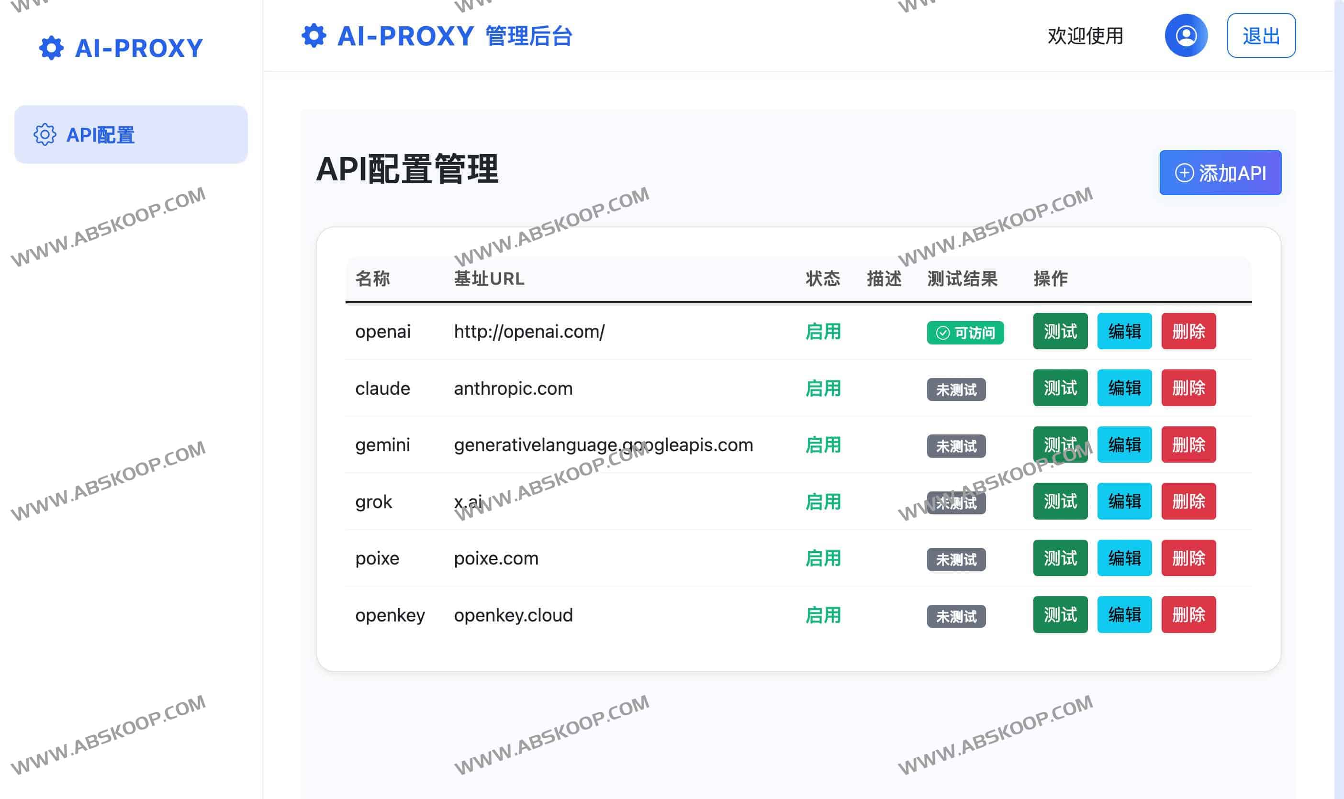Click the plus icon on 添加API button
The width and height of the screenshot is (1344, 799).
click(x=1184, y=173)
